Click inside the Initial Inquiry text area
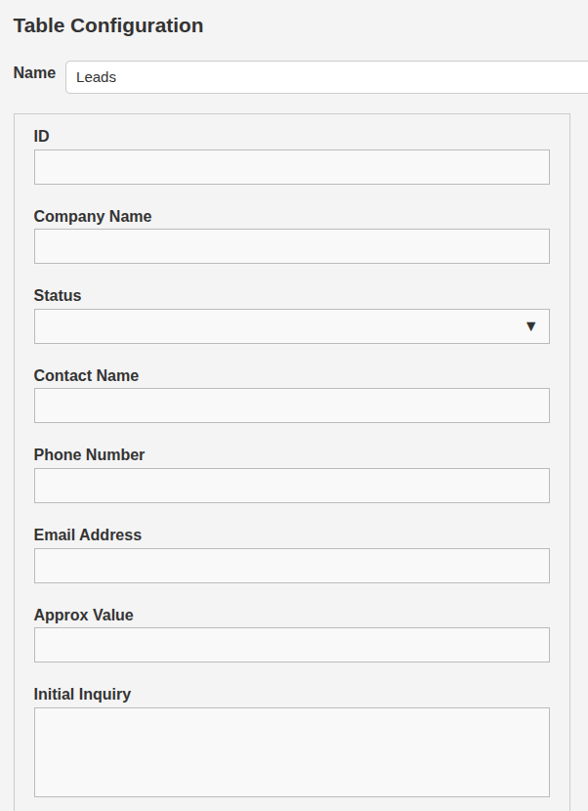 click(291, 752)
